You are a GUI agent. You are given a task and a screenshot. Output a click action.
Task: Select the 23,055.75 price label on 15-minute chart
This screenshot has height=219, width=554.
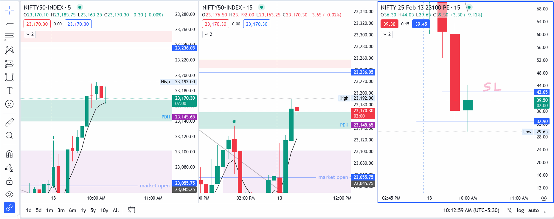363,177
